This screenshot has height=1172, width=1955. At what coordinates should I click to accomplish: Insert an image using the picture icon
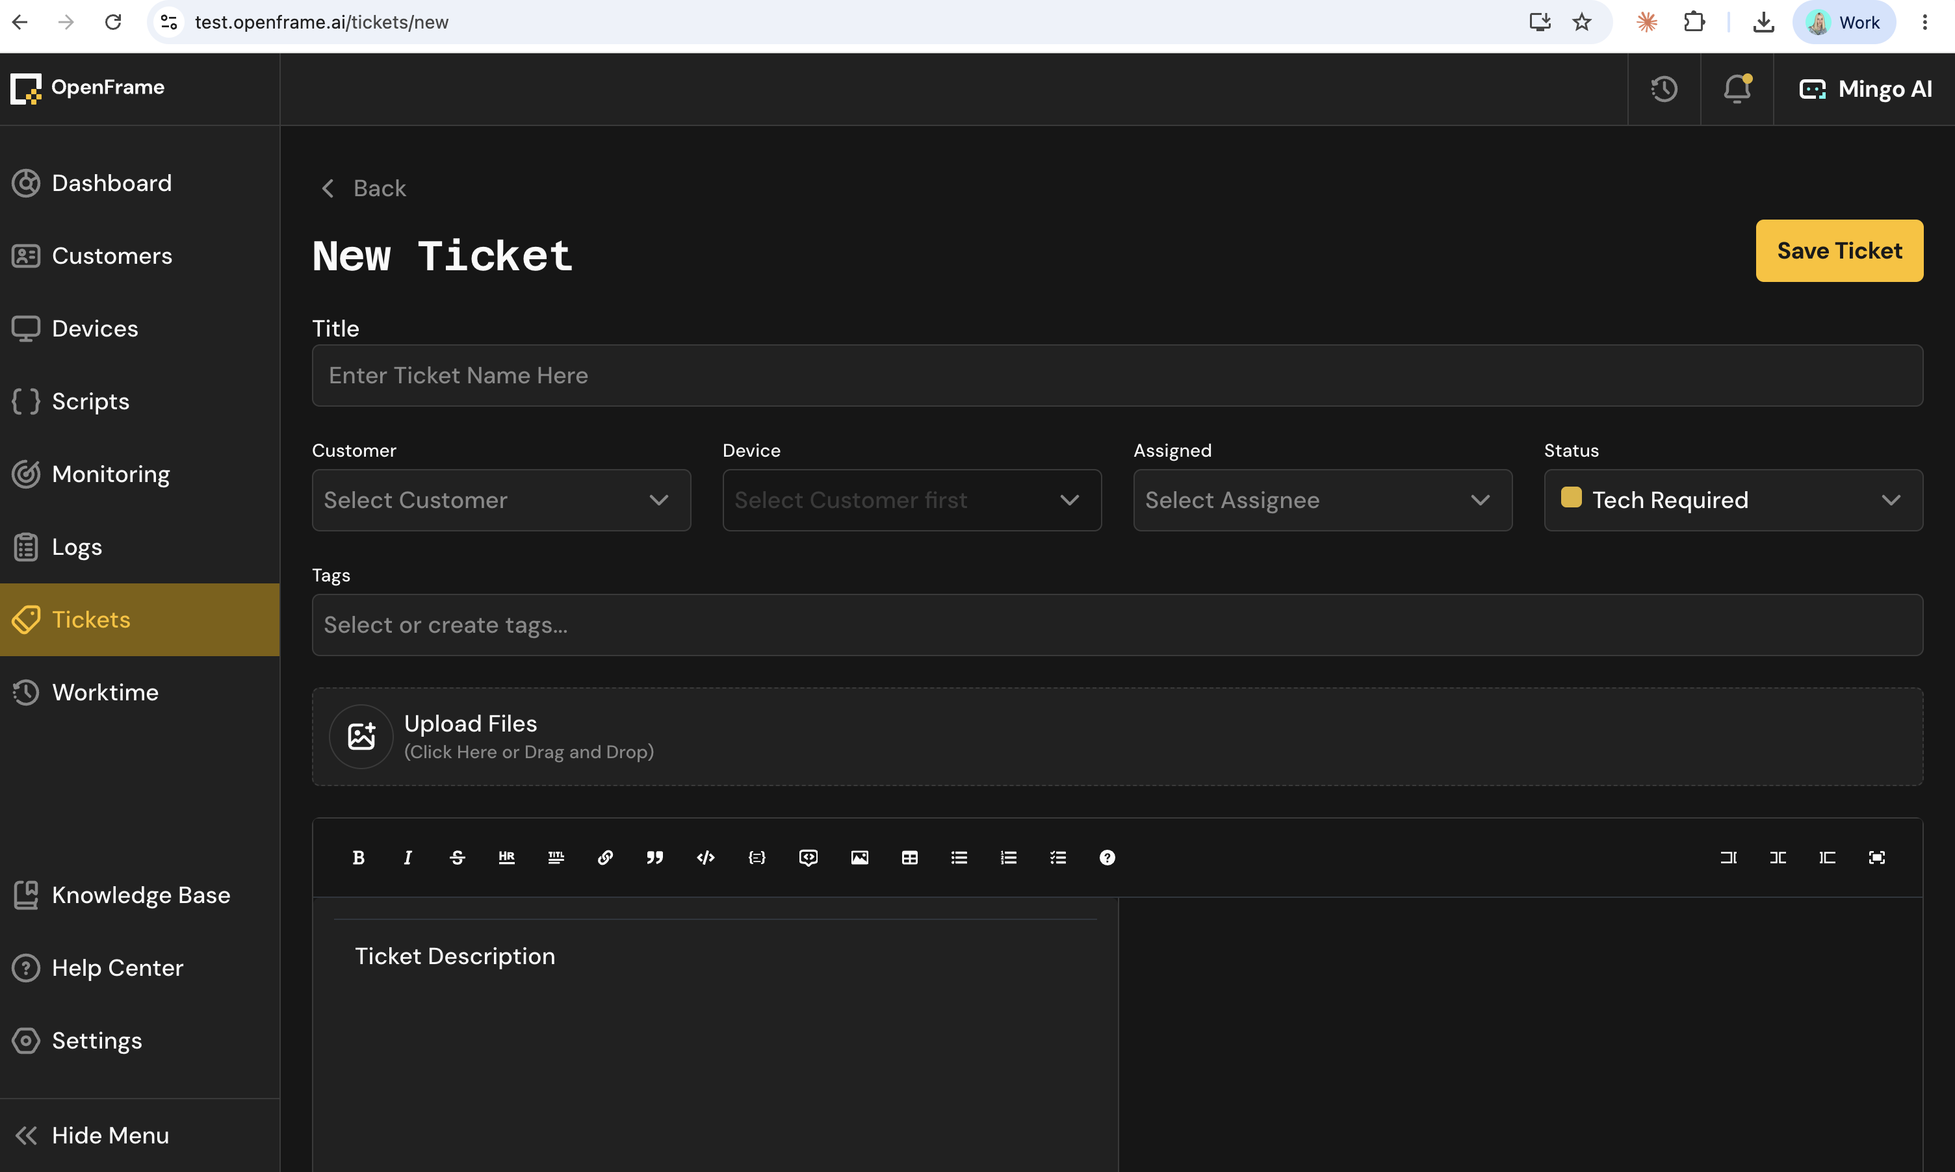coord(859,858)
